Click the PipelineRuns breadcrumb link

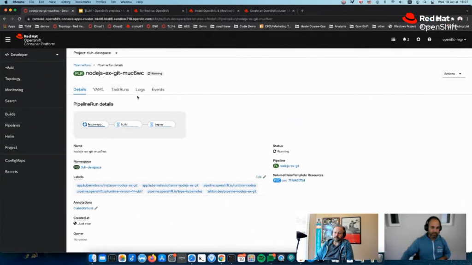click(x=82, y=65)
